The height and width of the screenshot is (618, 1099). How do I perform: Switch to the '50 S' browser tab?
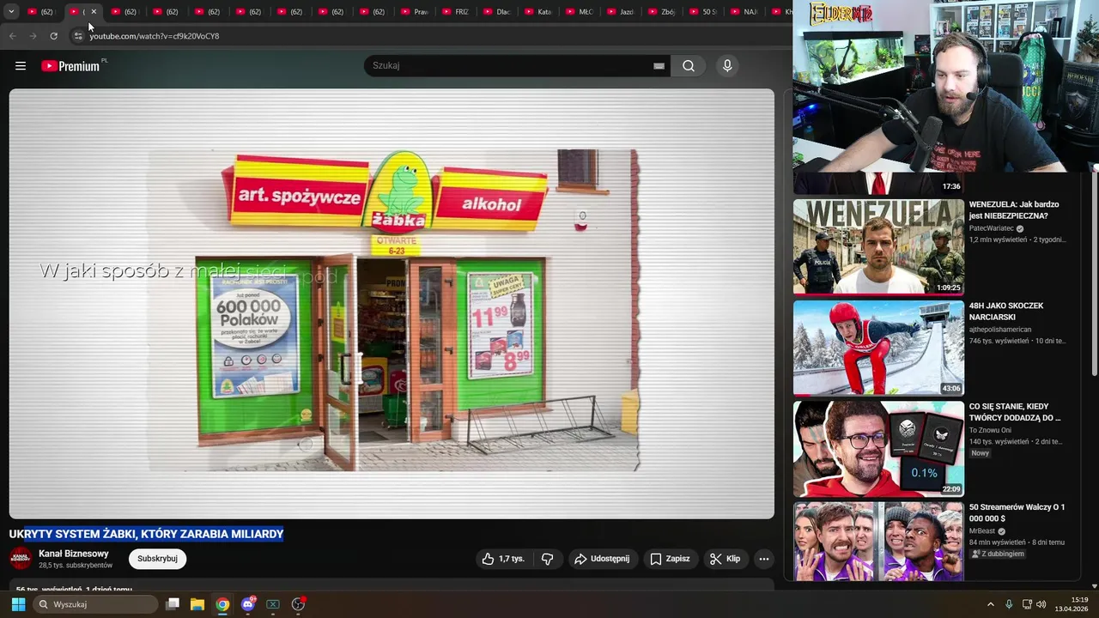tap(704, 12)
